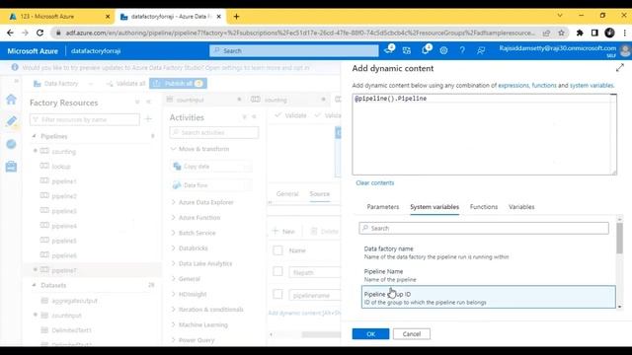Open the browser profile avatar
This screenshot has width=632, height=355.
click(609, 33)
